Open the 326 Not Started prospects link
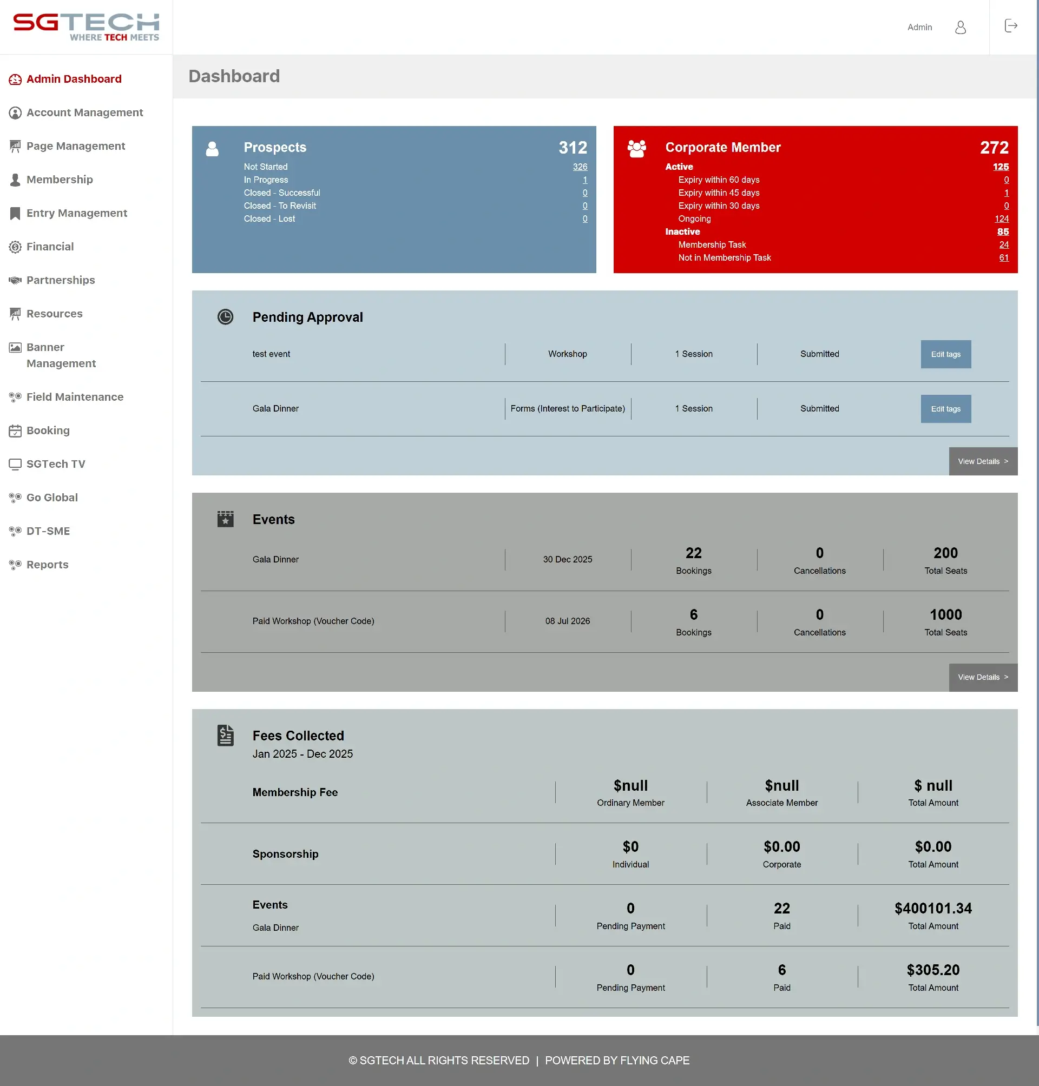This screenshot has height=1086, width=1039. [x=580, y=167]
